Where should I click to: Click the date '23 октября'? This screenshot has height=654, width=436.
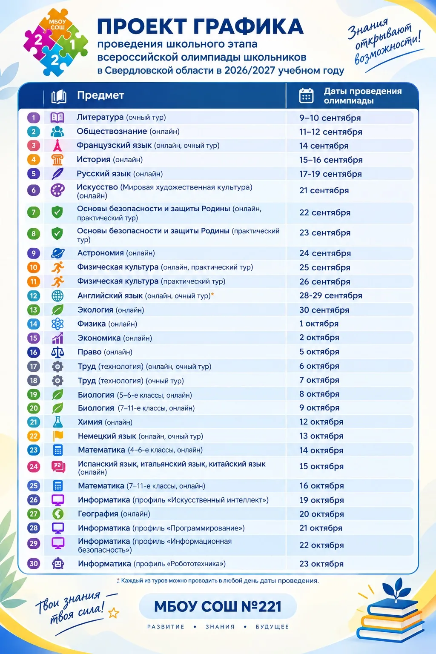321,564
